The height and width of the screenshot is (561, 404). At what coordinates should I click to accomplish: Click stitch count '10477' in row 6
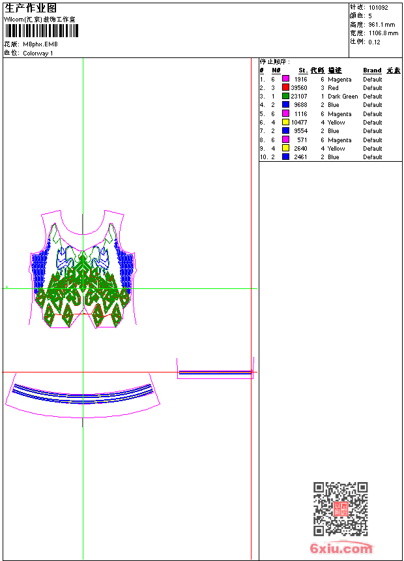click(299, 123)
